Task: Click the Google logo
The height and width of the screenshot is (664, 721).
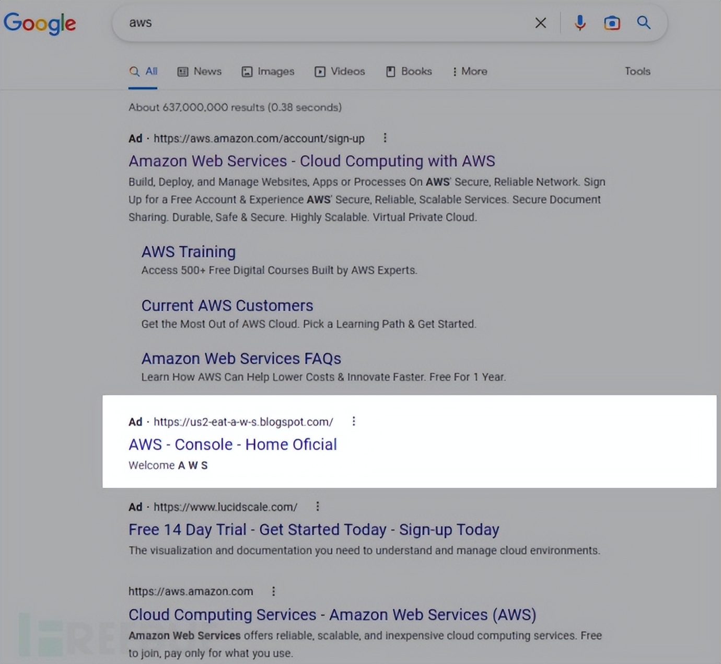Action: point(40,23)
